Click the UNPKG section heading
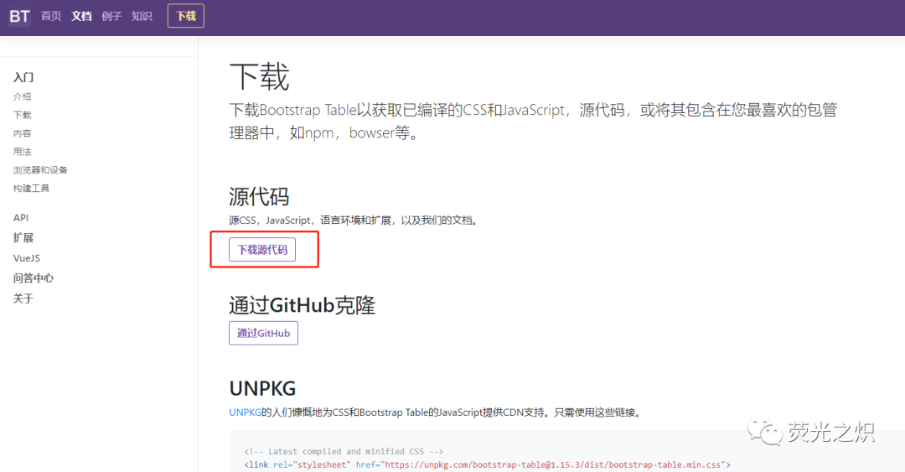Screen dimensions: 905x472 (262, 389)
